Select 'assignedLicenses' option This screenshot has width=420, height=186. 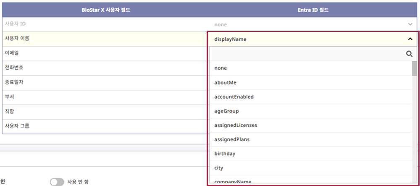point(236,125)
